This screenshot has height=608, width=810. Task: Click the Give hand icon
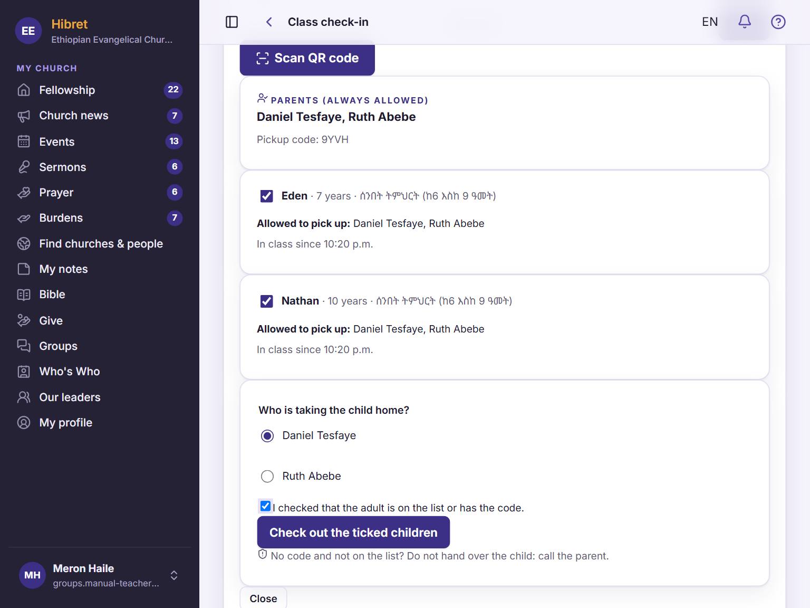point(24,320)
